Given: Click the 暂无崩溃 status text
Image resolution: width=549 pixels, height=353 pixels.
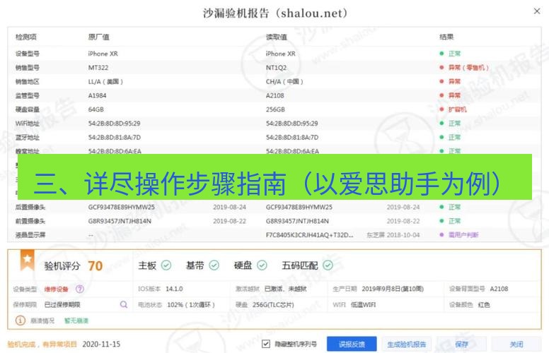Looking at the screenshot, I should (76, 321).
